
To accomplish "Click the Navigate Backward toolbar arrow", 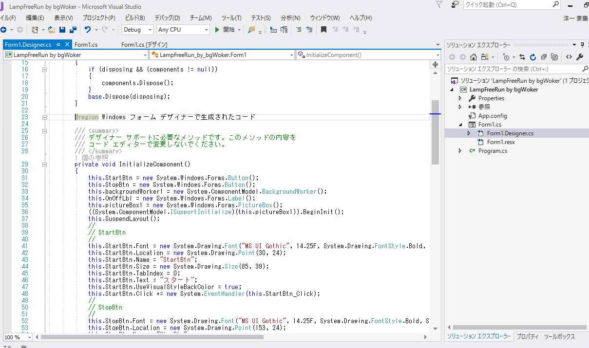I will pos(4,30).
